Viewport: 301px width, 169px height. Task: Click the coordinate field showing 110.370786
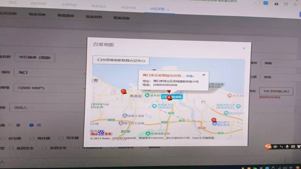point(276,91)
